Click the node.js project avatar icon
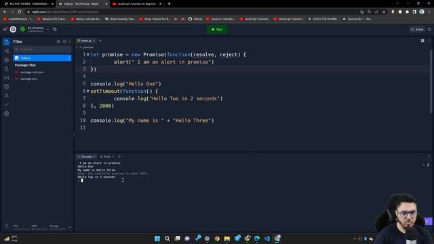The width and height of the screenshot is (434, 244). [22, 29]
